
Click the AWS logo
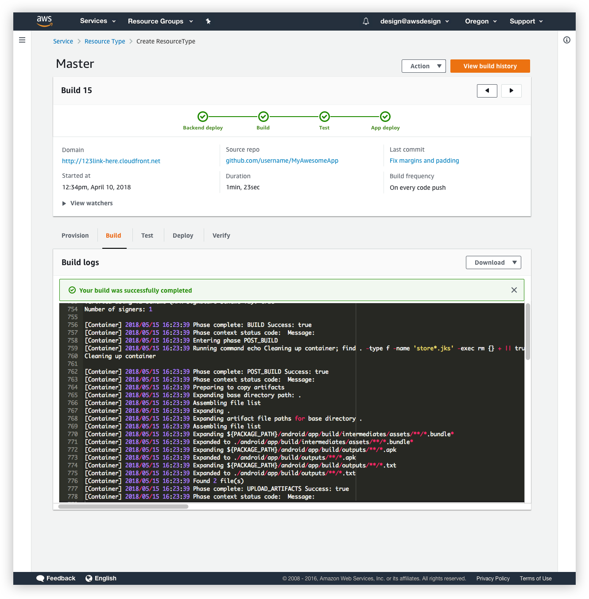tap(44, 21)
